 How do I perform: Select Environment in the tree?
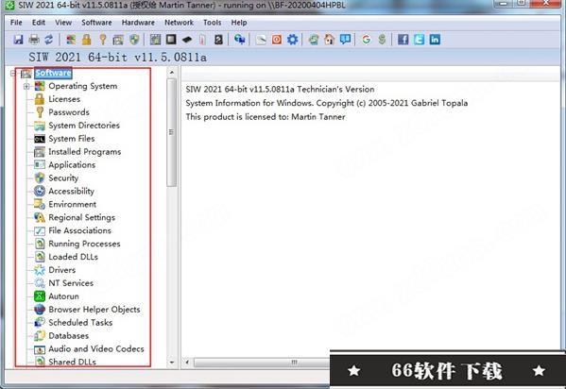pyautogui.click(x=72, y=204)
